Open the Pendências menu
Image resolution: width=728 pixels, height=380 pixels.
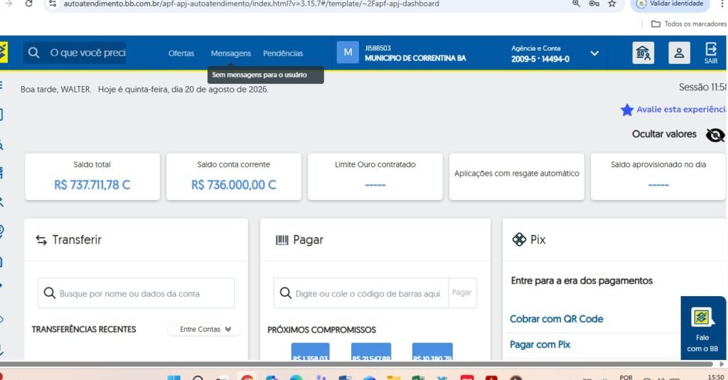click(283, 53)
